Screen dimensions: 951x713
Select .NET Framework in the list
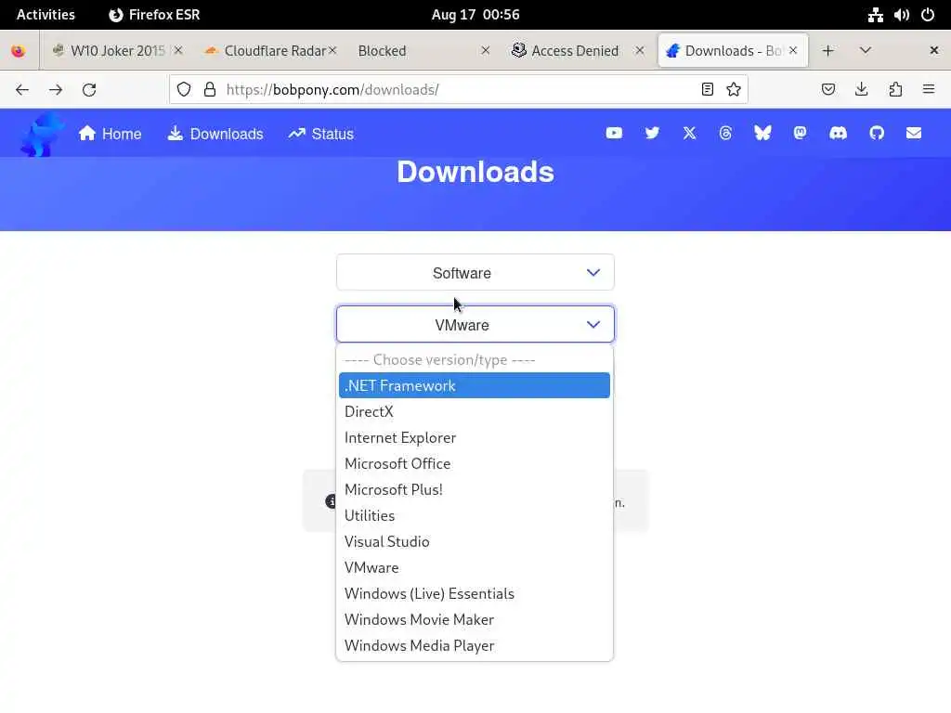(x=475, y=385)
